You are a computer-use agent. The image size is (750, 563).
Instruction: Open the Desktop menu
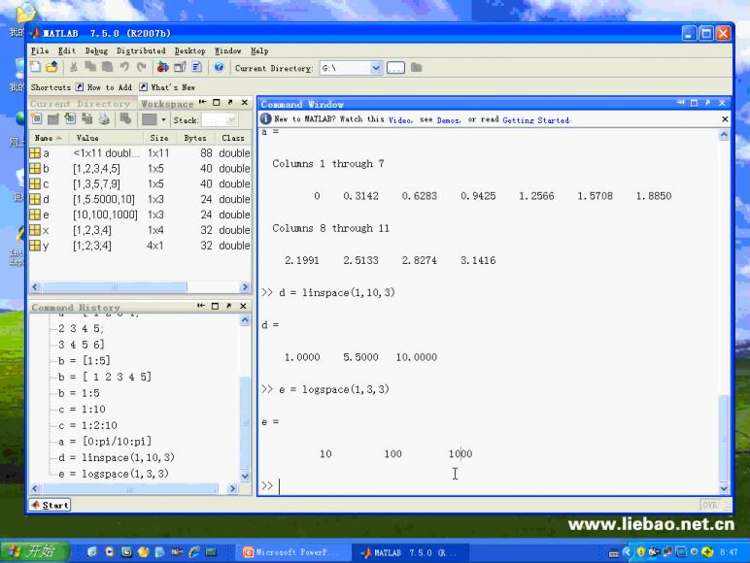tap(189, 50)
